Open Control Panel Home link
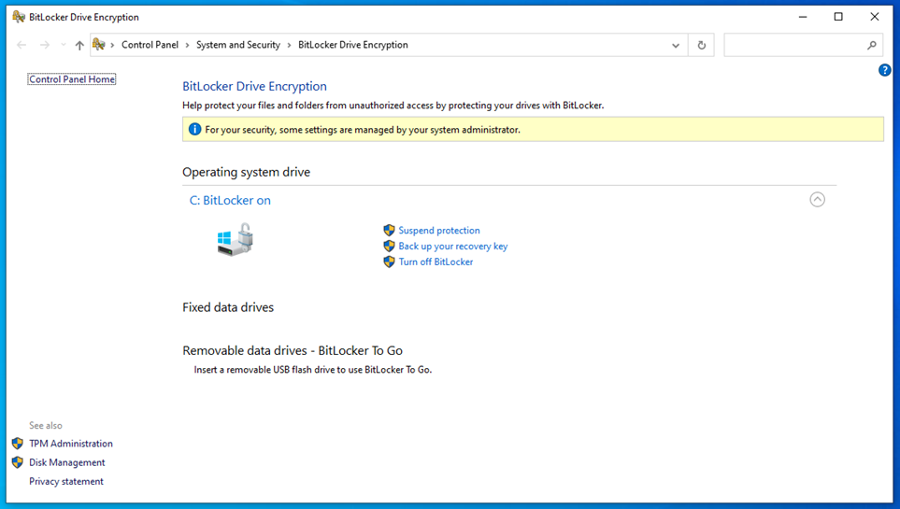This screenshot has height=509, width=900. [72, 79]
